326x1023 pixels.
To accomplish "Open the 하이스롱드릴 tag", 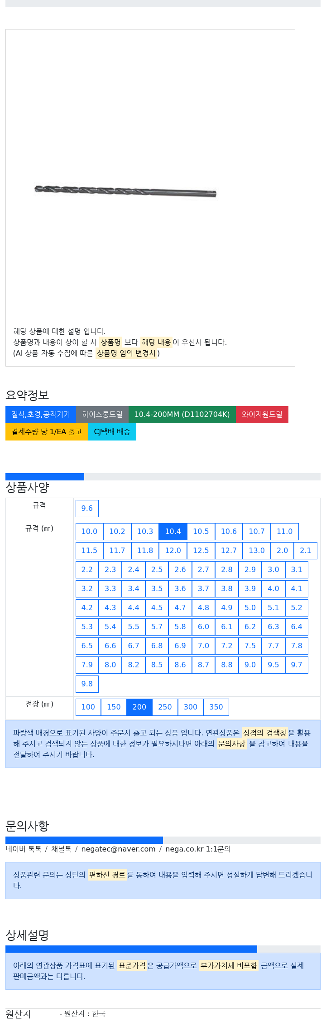I will [x=102, y=414].
